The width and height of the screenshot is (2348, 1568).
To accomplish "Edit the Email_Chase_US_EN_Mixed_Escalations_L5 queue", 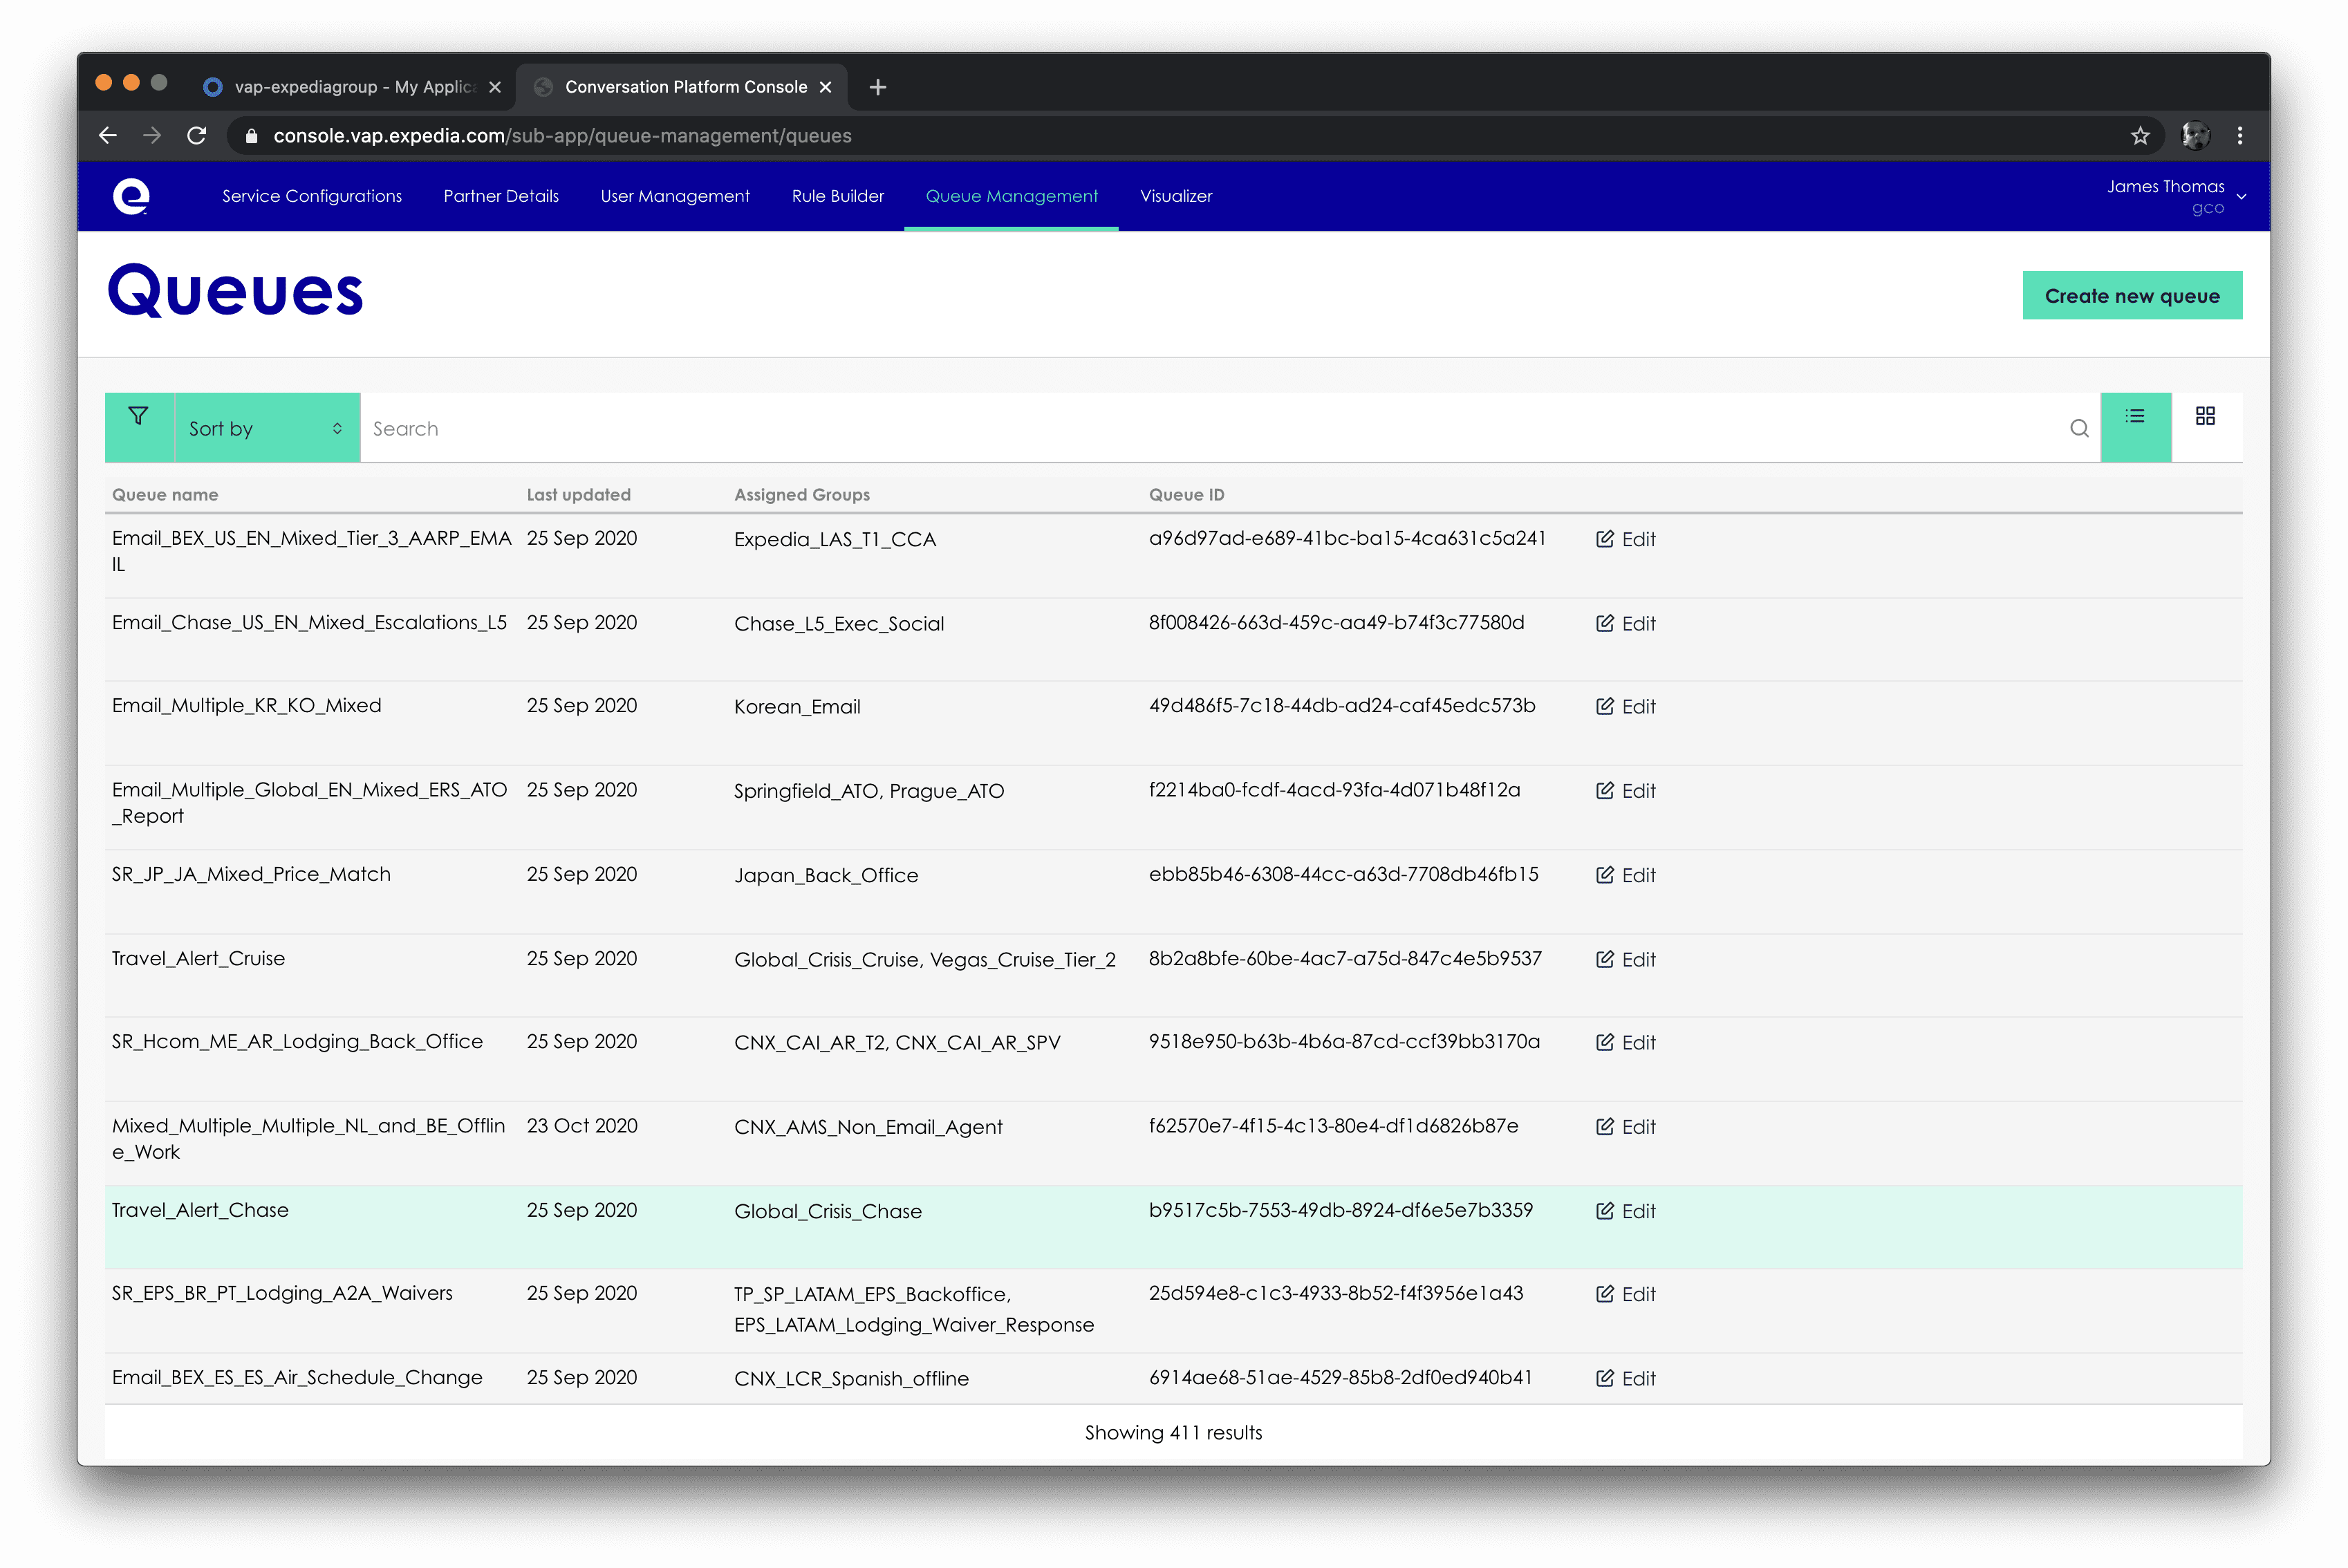I will pyautogui.click(x=1605, y=623).
